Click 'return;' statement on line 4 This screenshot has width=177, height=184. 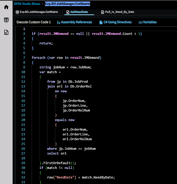coord(46,43)
